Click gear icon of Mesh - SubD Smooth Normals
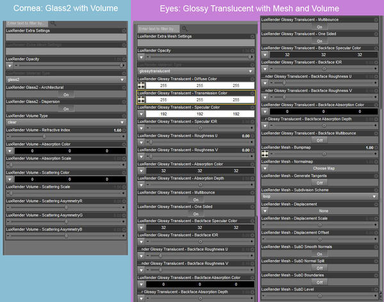This screenshot has height=302, width=384. point(376,247)
